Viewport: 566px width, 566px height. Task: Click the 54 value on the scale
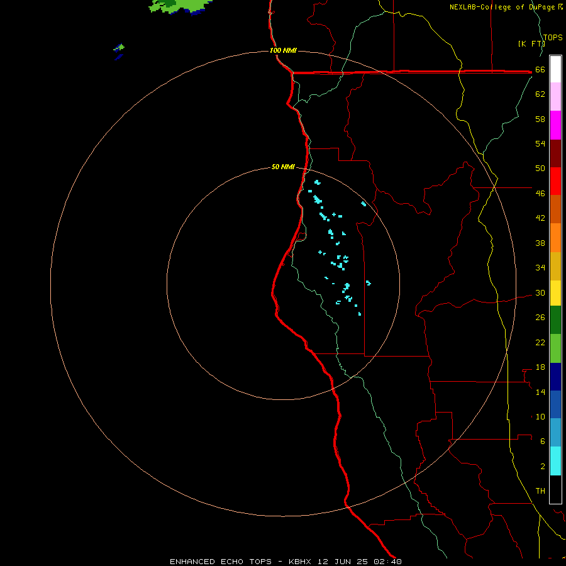pyautogui.click(x=540, y=143)
